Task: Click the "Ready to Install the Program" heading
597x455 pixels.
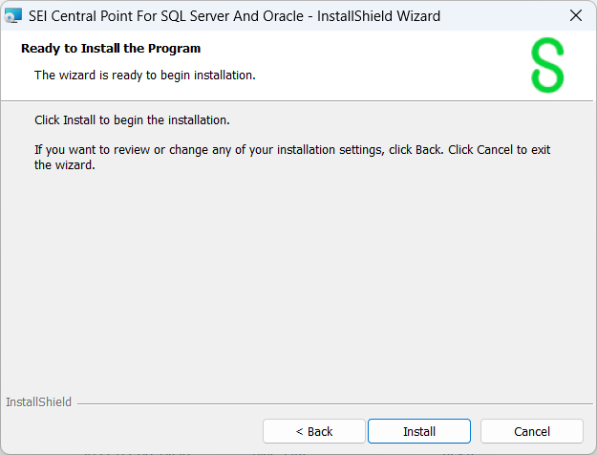Action: [x=111, y=48]
